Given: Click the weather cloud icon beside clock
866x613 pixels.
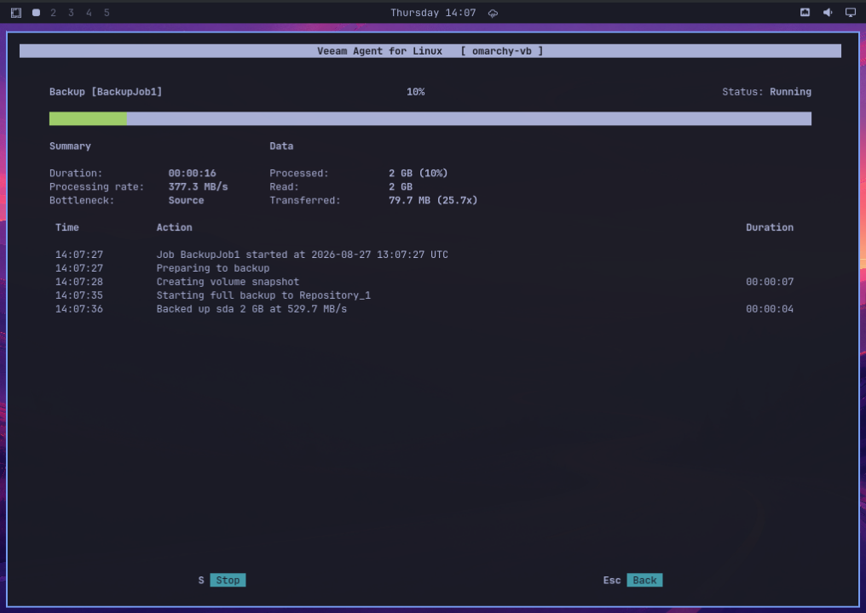Looking at the screenshot, I should [x=494, y=14].
